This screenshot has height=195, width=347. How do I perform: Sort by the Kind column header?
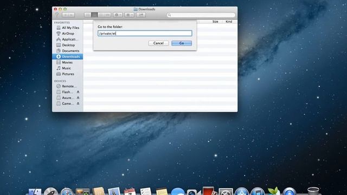coord(229,22)
